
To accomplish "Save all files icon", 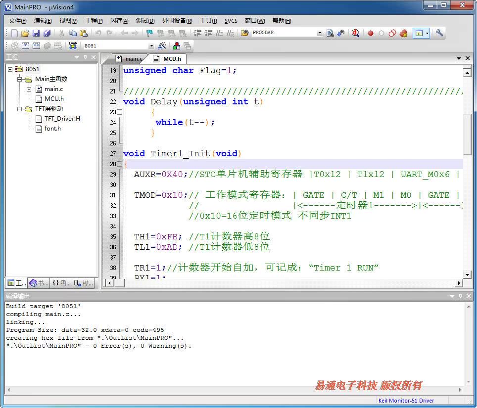I will click(47, 33).
